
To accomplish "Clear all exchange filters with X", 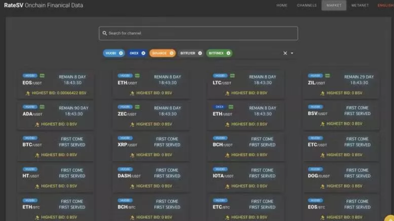I will coord(285,53).
